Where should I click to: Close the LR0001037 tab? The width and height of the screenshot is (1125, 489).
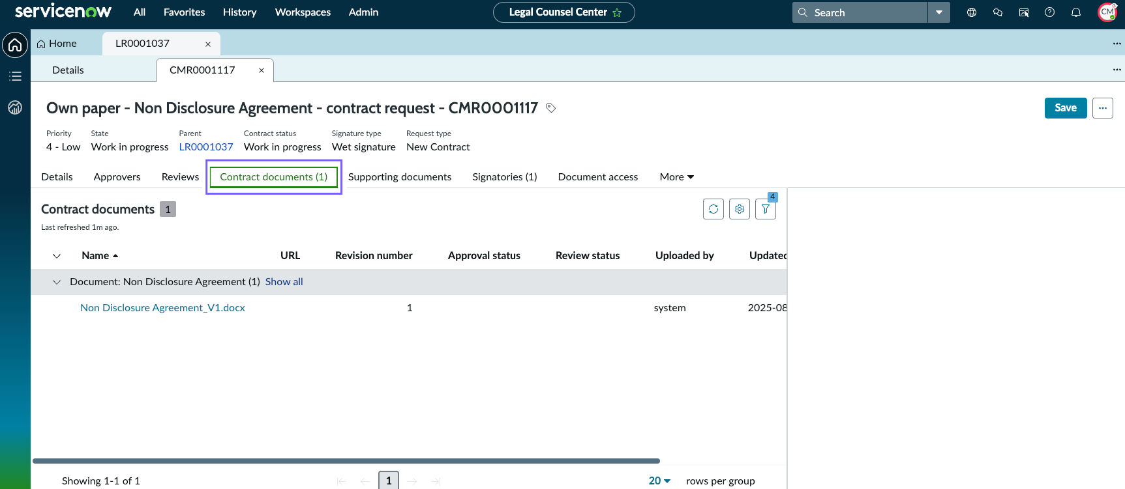click(208, 44)
